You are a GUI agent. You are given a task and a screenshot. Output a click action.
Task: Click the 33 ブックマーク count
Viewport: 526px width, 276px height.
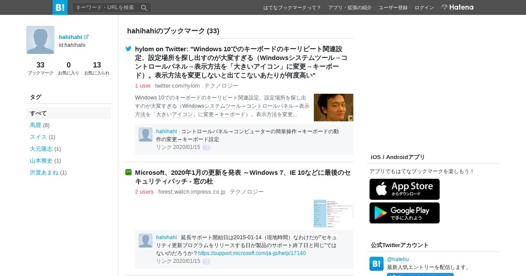40,68
